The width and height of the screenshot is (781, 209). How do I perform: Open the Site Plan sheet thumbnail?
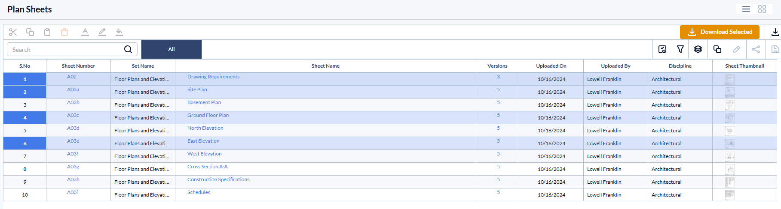(729, 92)
